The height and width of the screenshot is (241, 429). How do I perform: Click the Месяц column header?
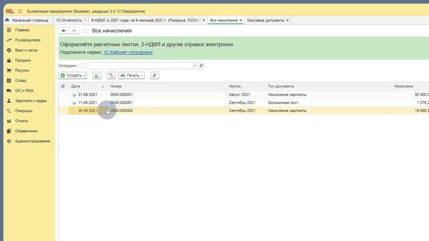pyautogui.click(x=235, y=86)
